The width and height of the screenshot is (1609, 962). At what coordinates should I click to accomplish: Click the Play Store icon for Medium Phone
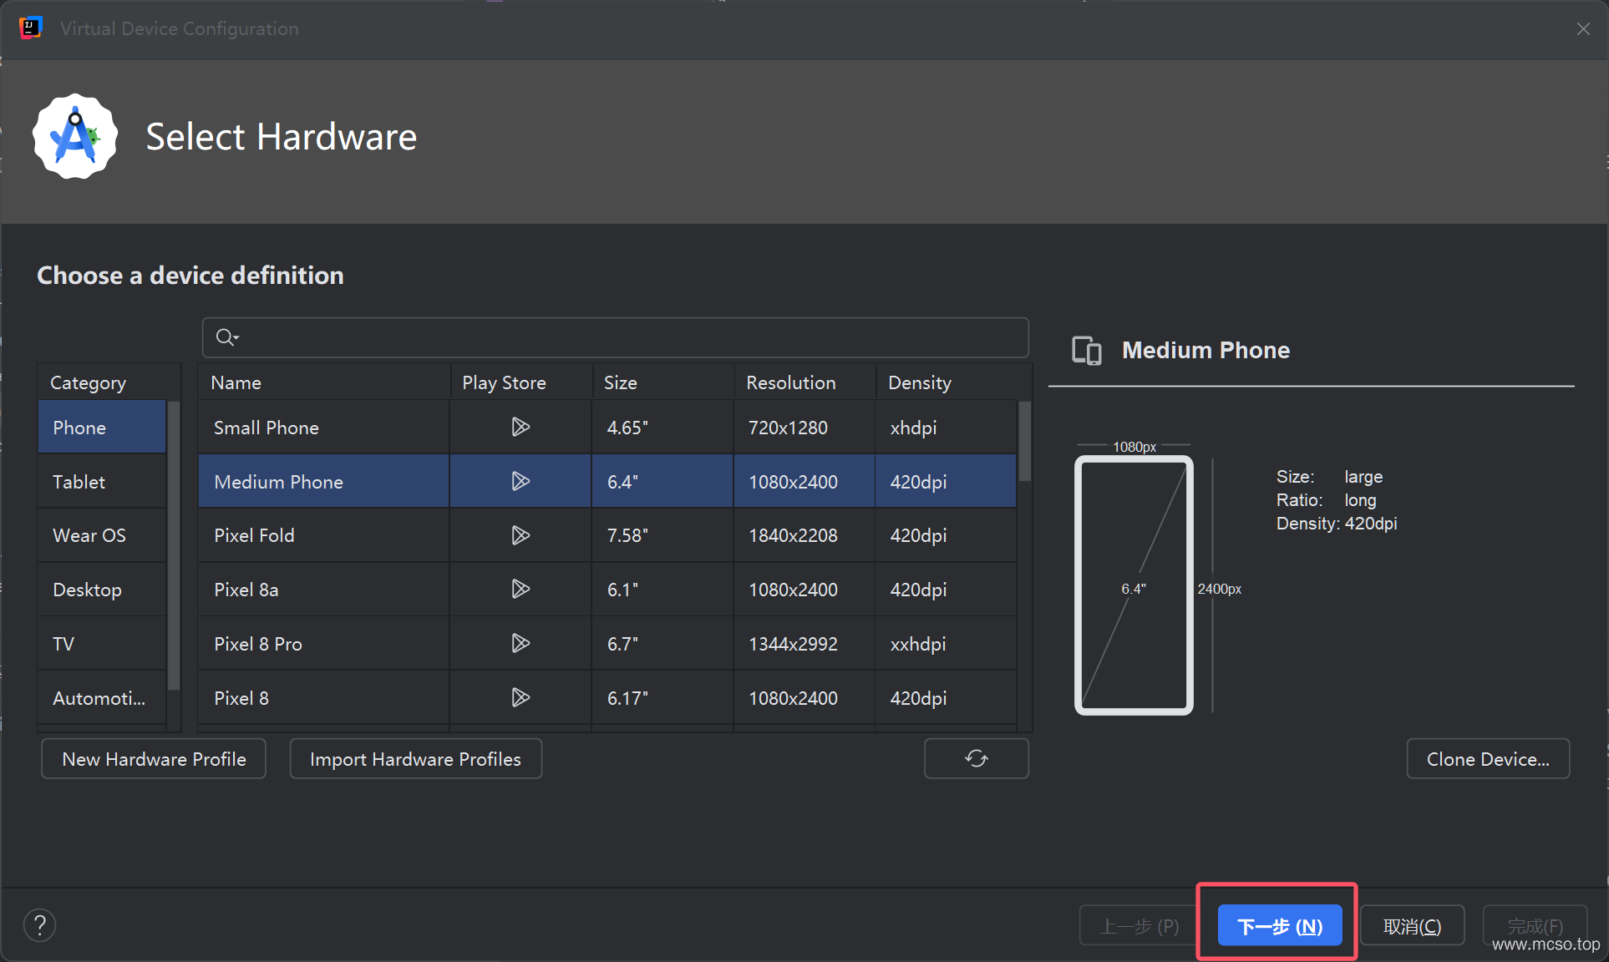pyautogui.click(x=520, y=481)
